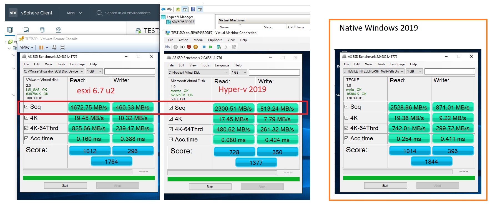The image size is (495, 204).
Task: Uncheck 4K-64Thrd in the Microsoft Virtual Disk benchmark
Action: 171,129
